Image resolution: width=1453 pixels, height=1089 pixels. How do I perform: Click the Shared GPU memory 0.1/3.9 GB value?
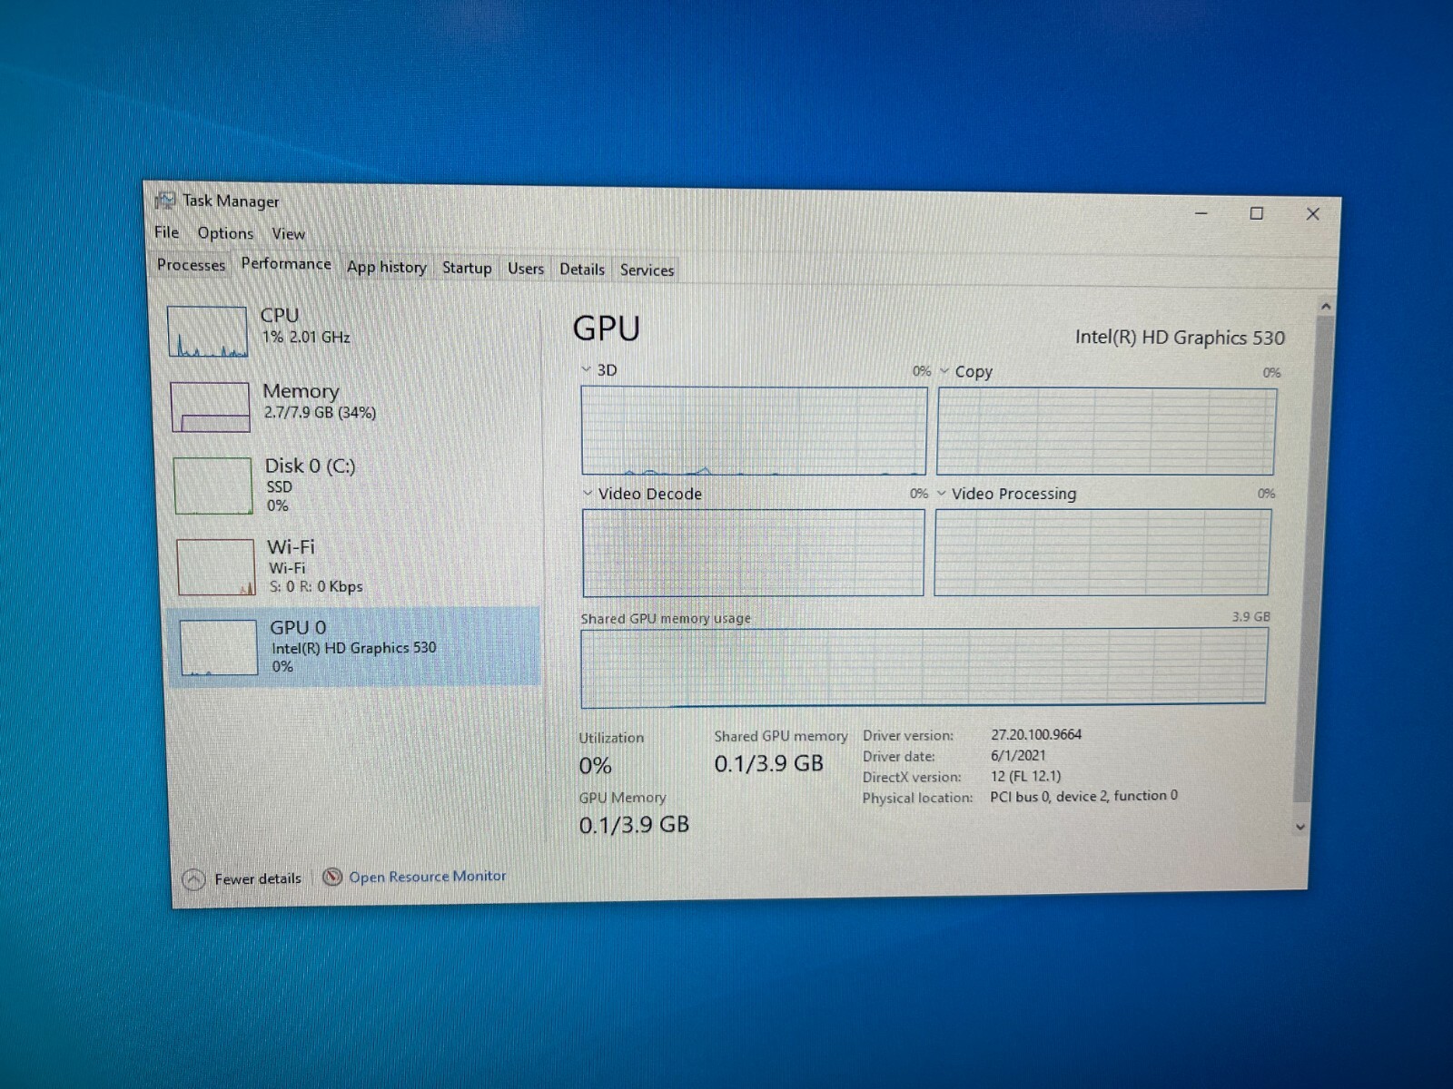[768, 763]
